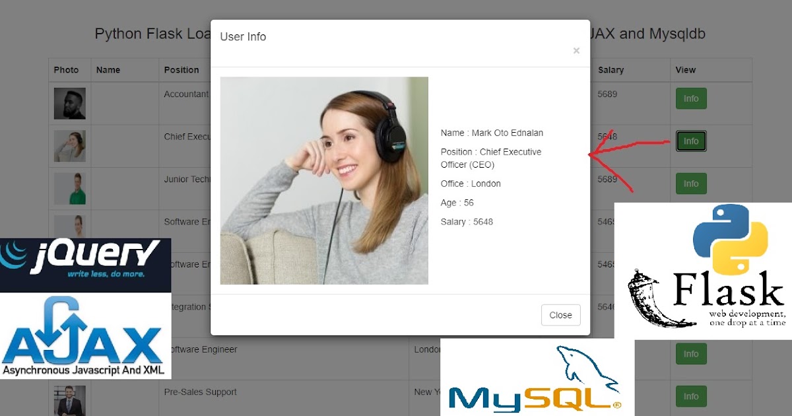This screenshot has width=792, height=416.
Task: Click 'Position : Chief Executive Officer (CEO)' text
Action: tap(491, 158)
